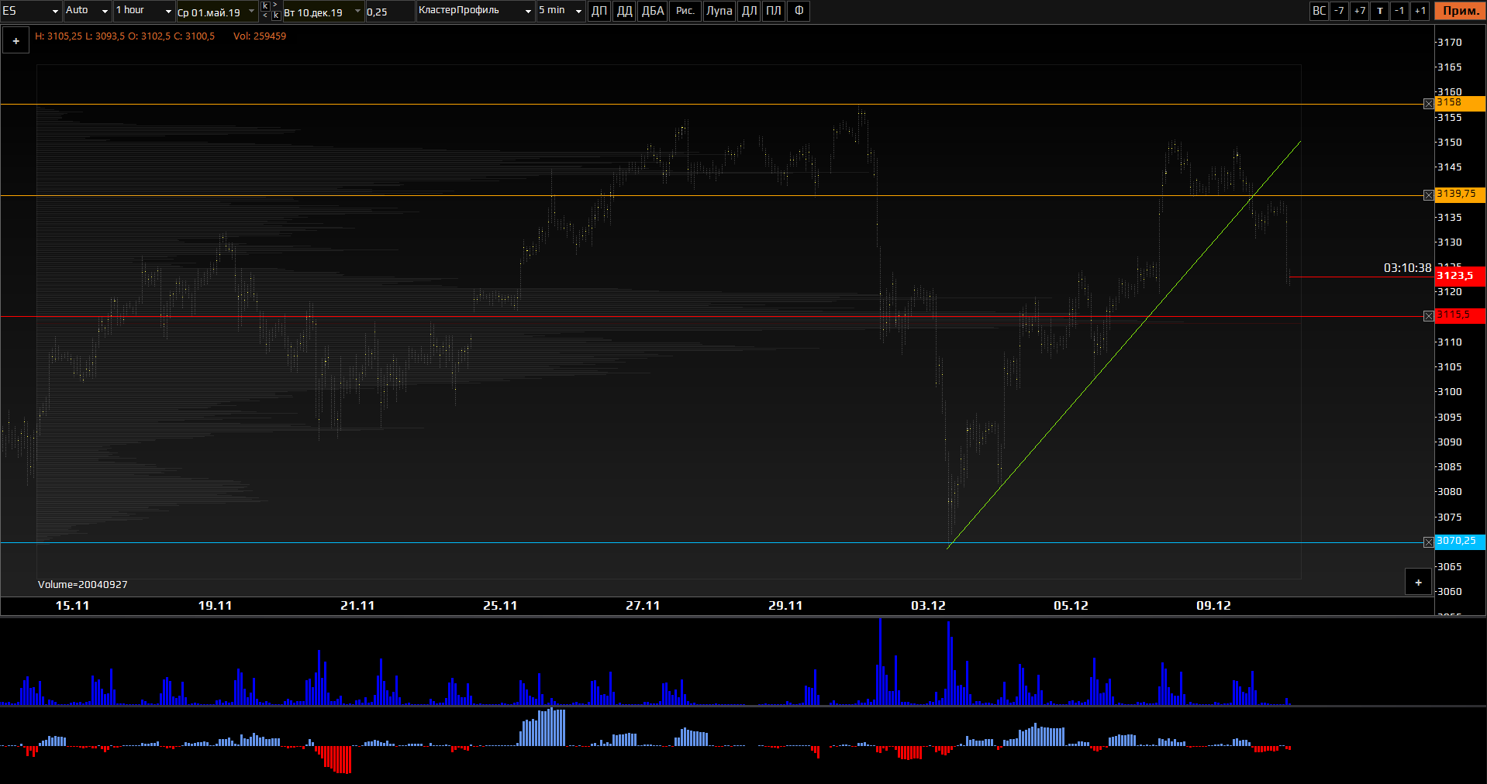
Task: Click the ДП toolbar button
Action: 599,11
